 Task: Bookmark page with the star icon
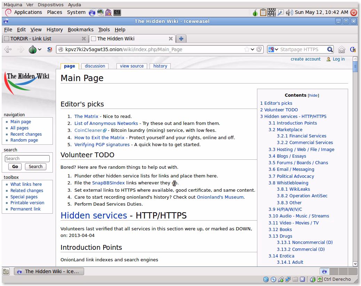[247, 49]
